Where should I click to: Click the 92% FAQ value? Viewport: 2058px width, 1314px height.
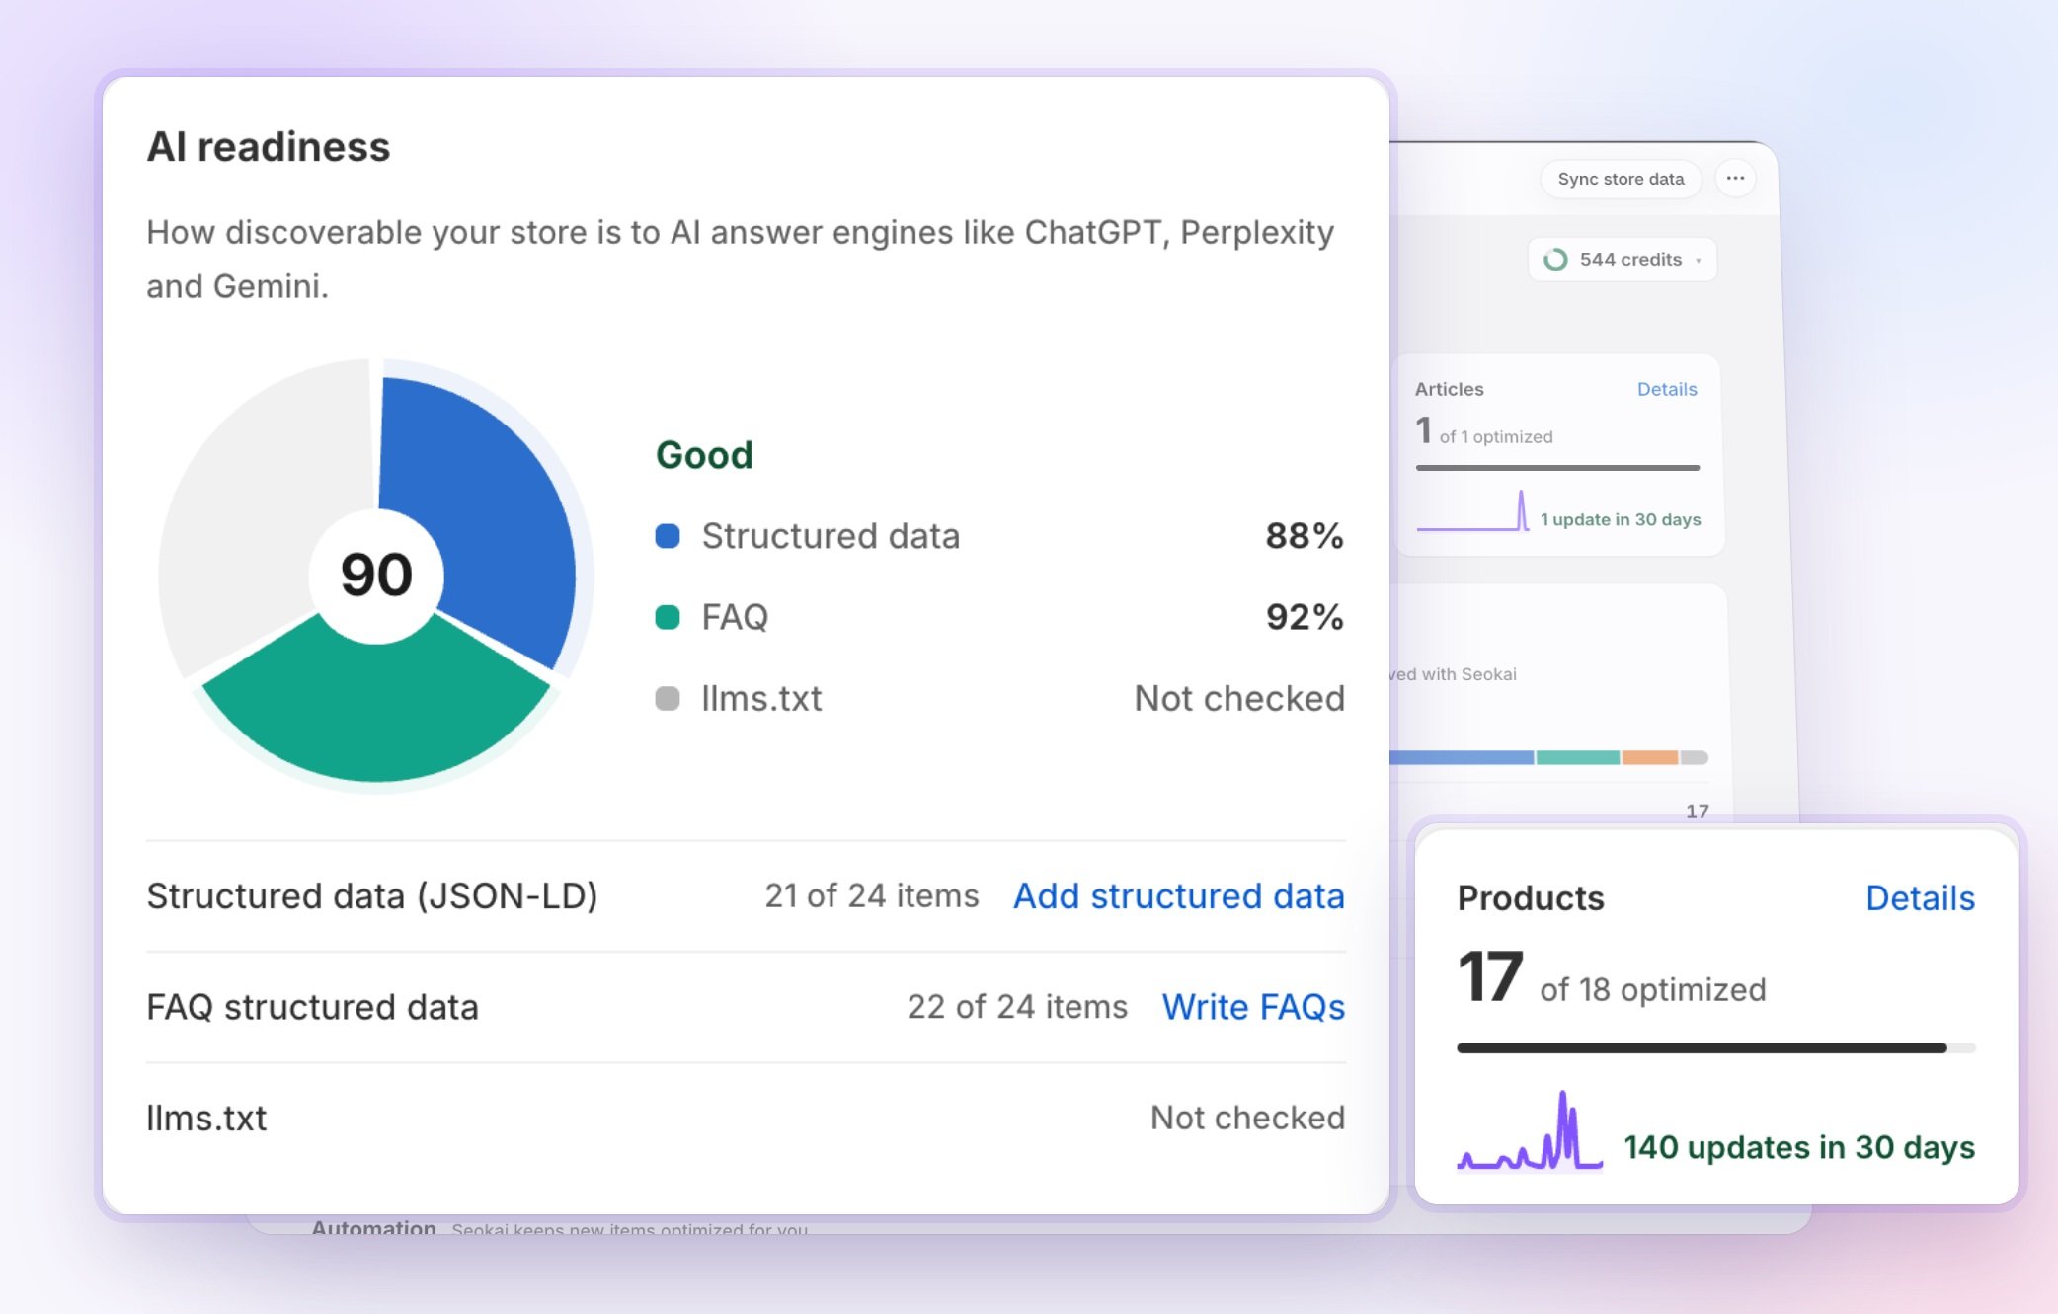[1305, 617]
